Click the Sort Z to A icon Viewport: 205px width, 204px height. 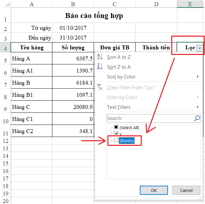pyautogui.click(x=100, y=67)
